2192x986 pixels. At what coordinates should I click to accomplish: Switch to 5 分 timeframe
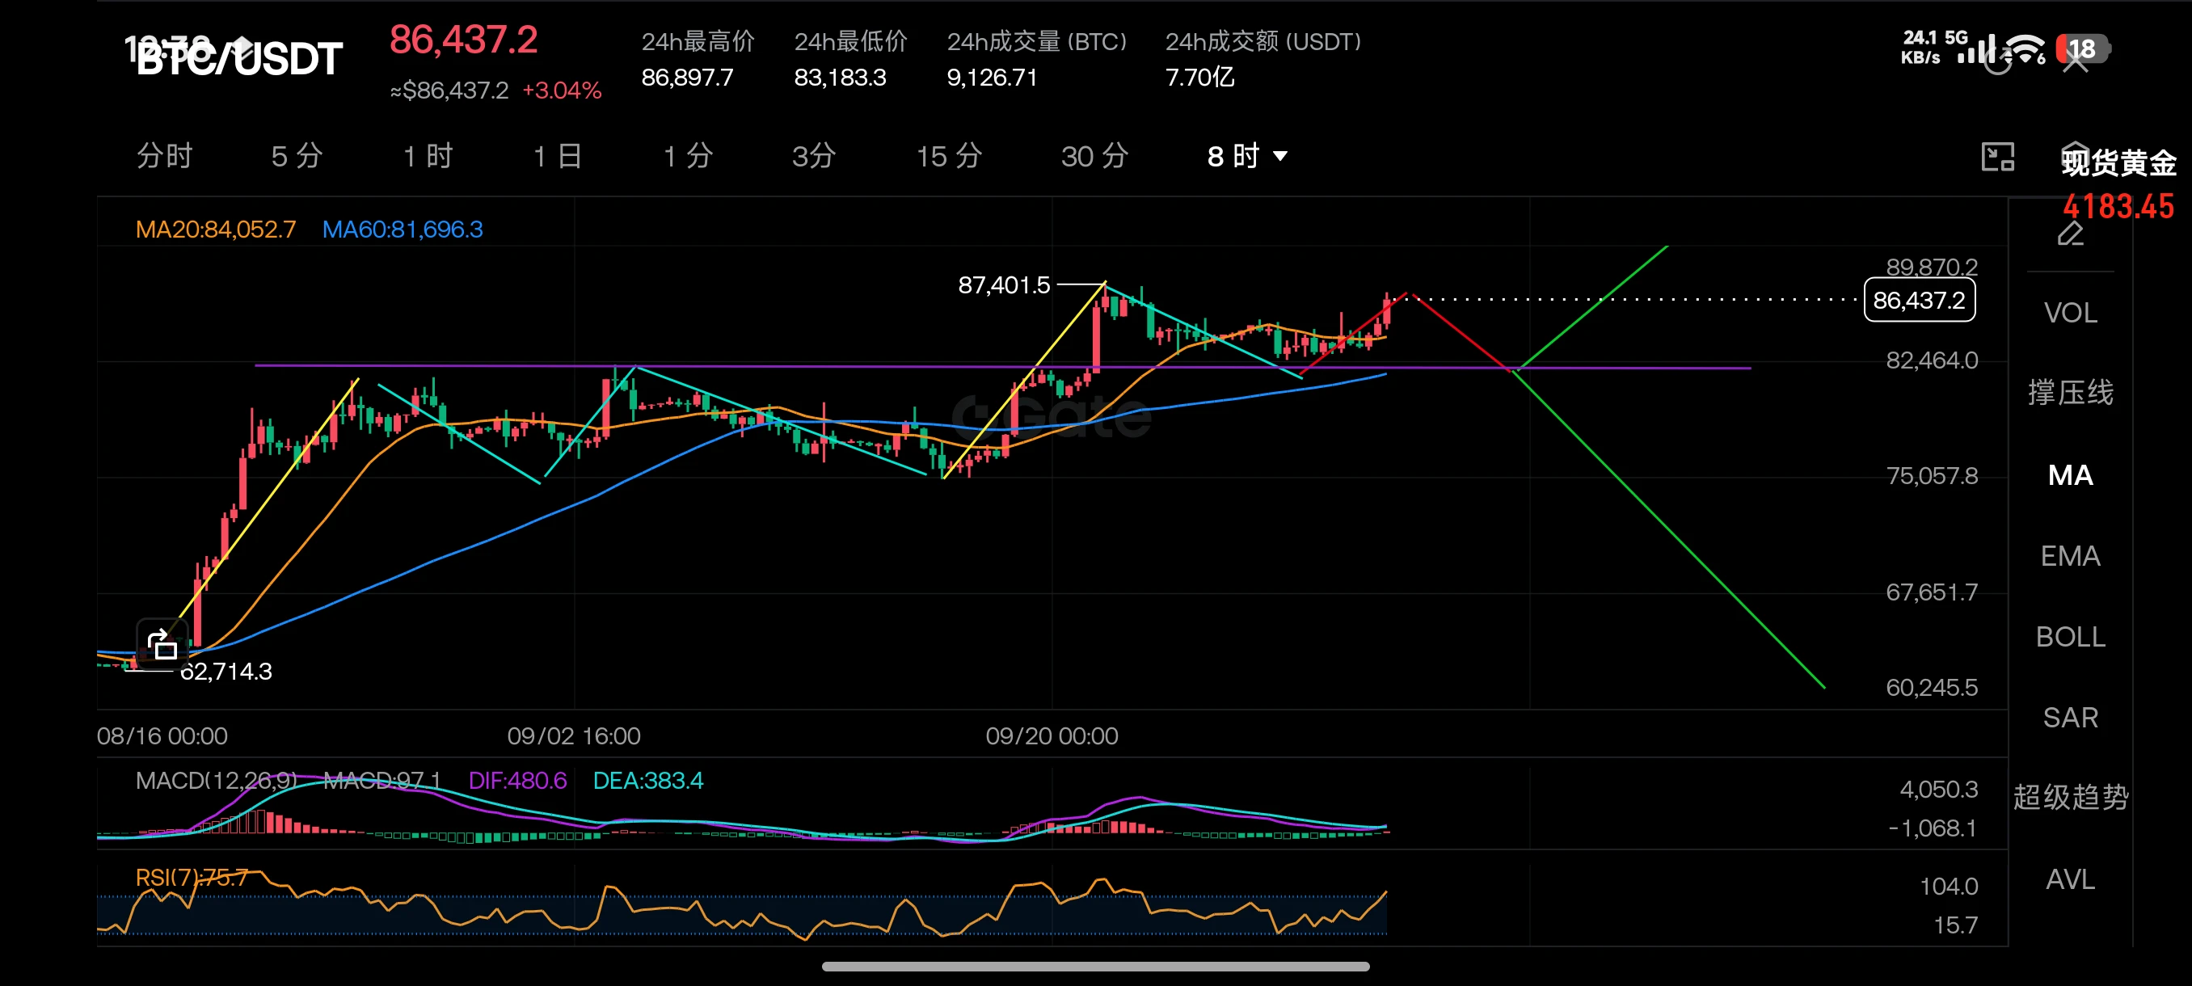point(297,157)
